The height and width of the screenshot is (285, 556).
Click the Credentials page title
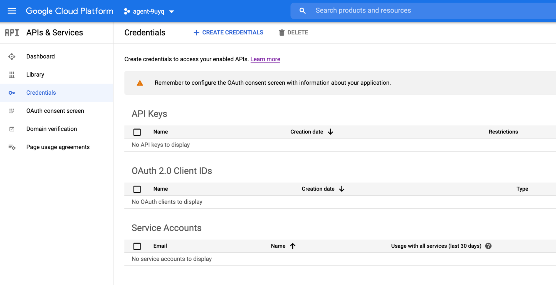145,33
